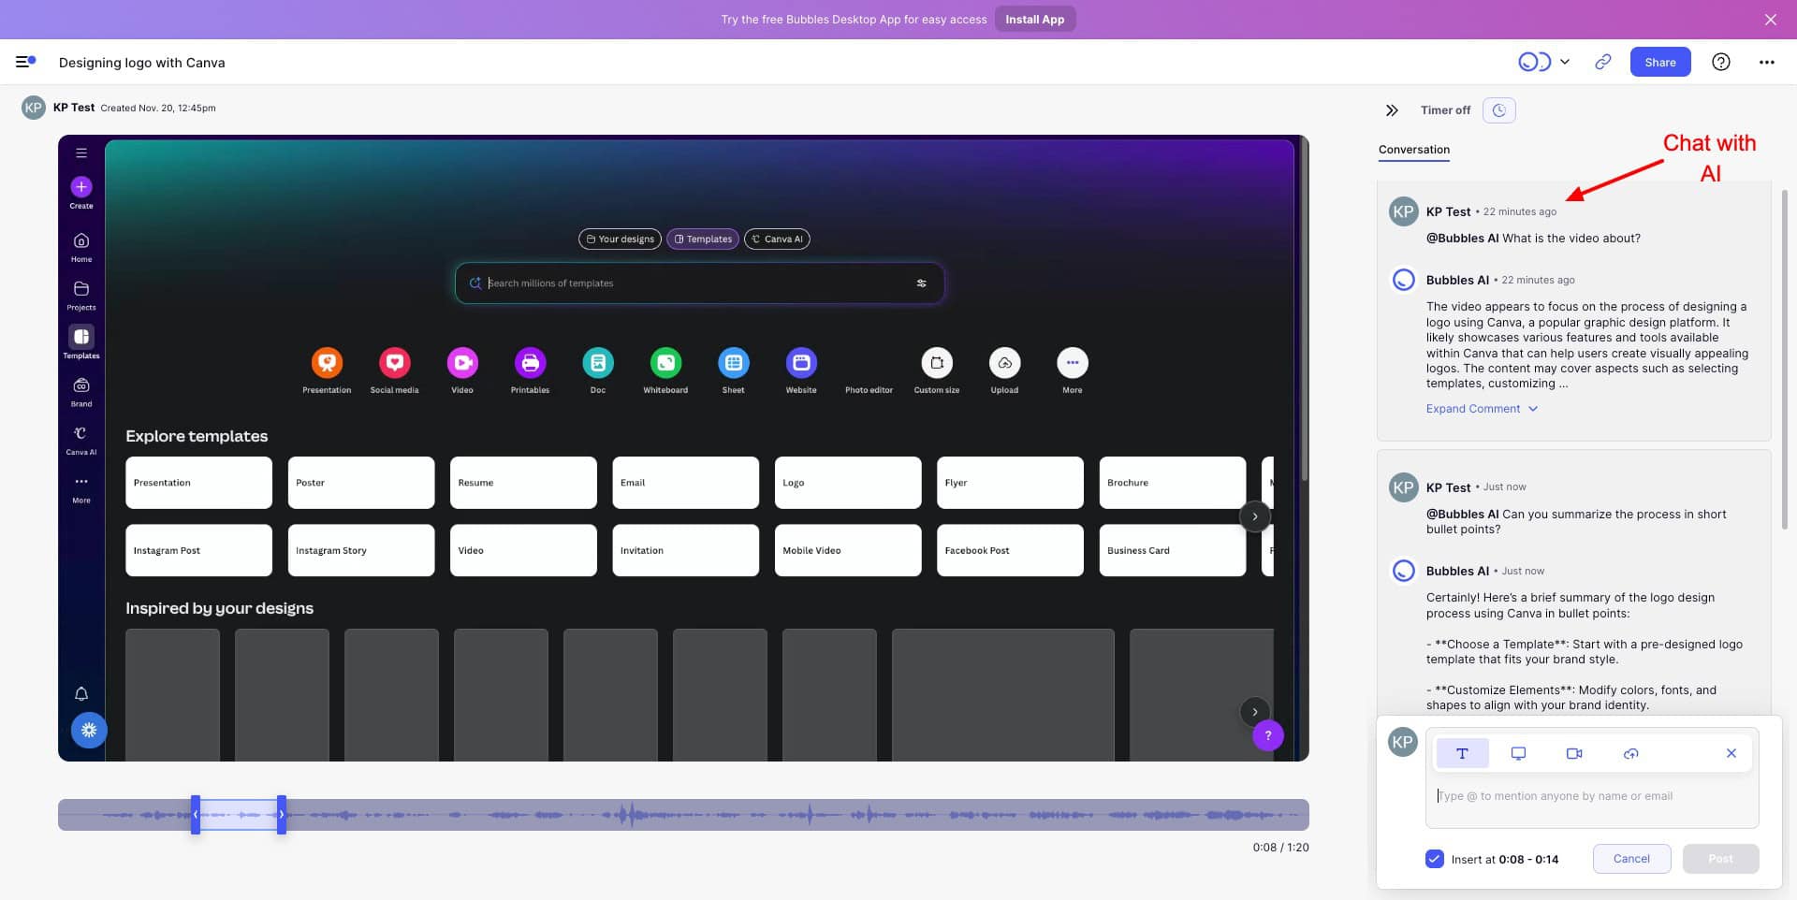Open the three-dot more options menu

[1766, 62]
